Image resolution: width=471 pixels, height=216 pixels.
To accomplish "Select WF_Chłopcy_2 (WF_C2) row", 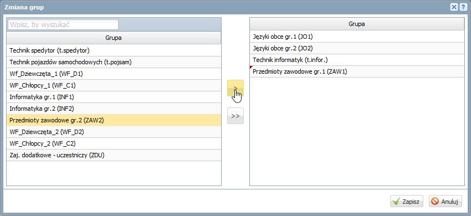I will 114,144.
